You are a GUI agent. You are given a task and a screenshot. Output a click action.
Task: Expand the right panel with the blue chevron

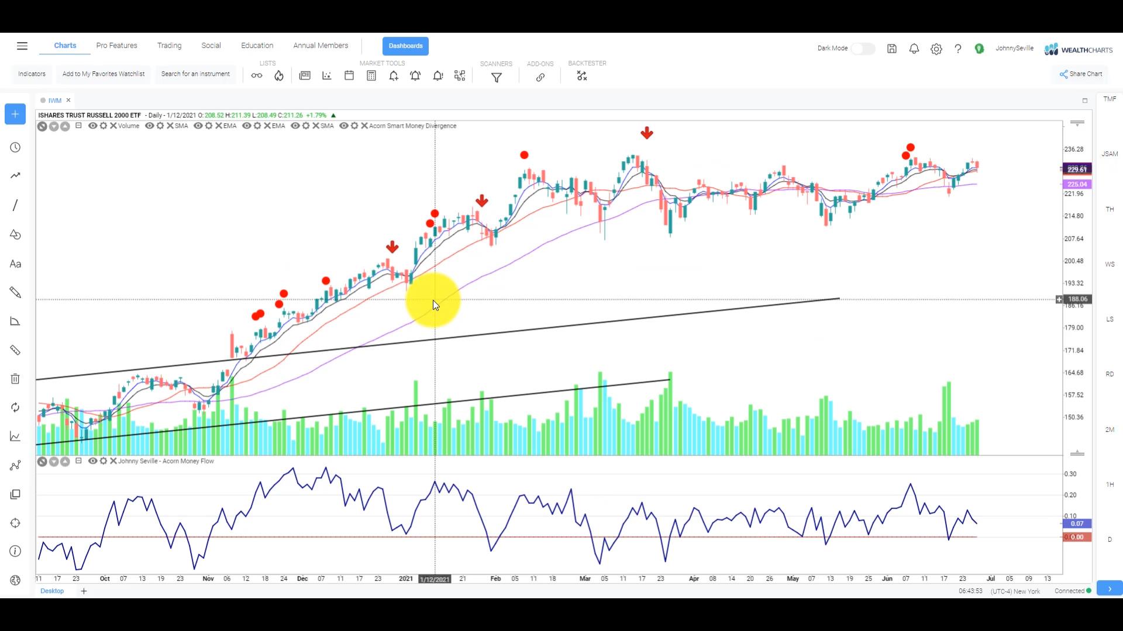1110,589
